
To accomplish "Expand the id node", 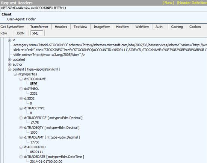I will click(x=9, y=40).
